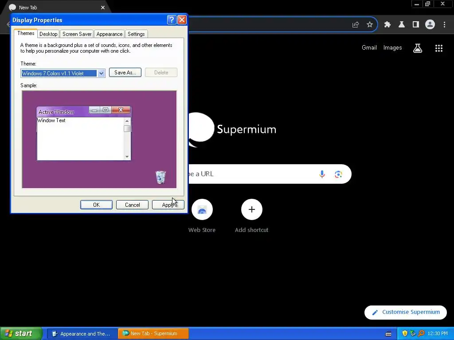Open Supermium's three-dot menu
Viewport: 454px width, 340px height.
444,25
